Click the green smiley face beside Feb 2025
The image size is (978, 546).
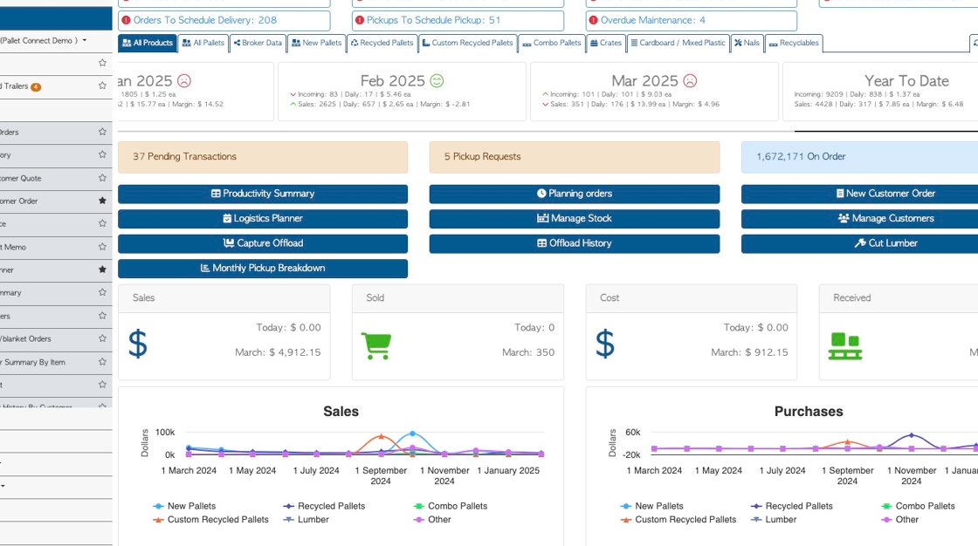pos(437,81)
